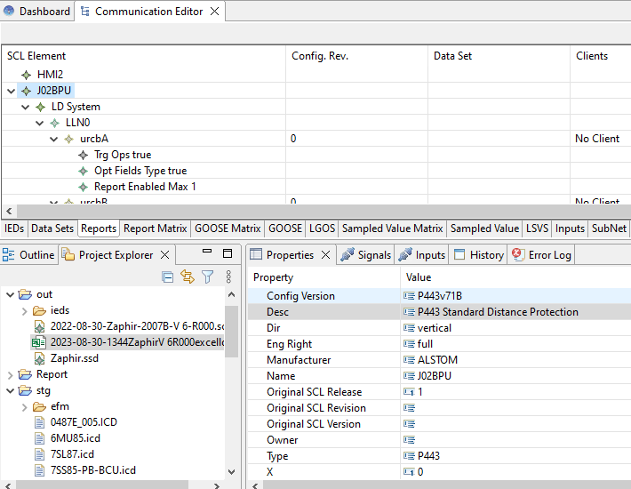Toggle Link with Editor arrows icon

tap(188, 277)
